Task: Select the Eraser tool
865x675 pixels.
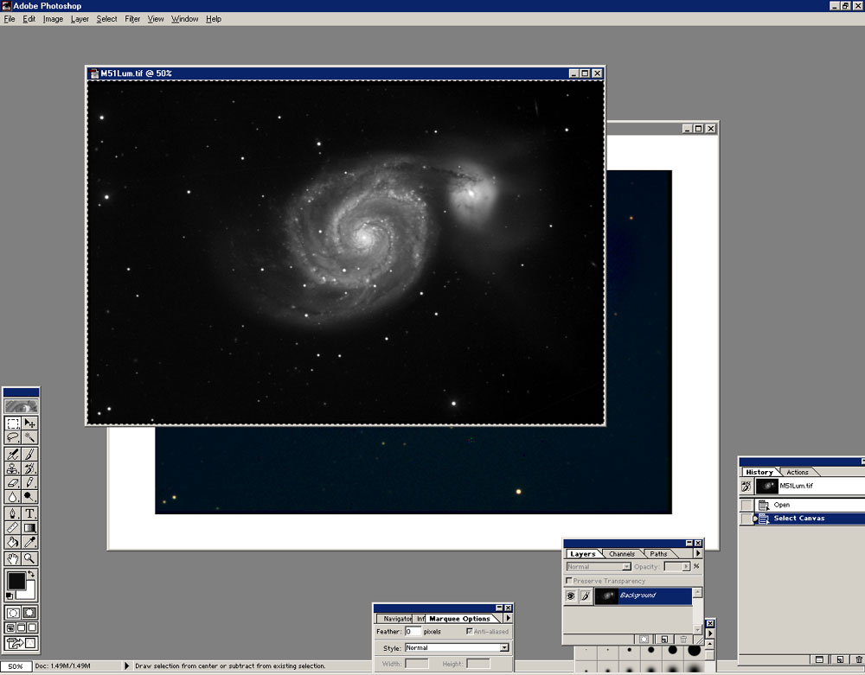Action: [13, 482]
